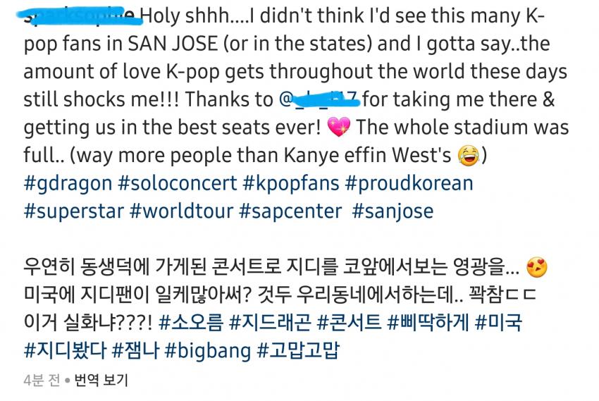
Task: Tap the #sanjose hashtag
Action: tap(393, 212)
